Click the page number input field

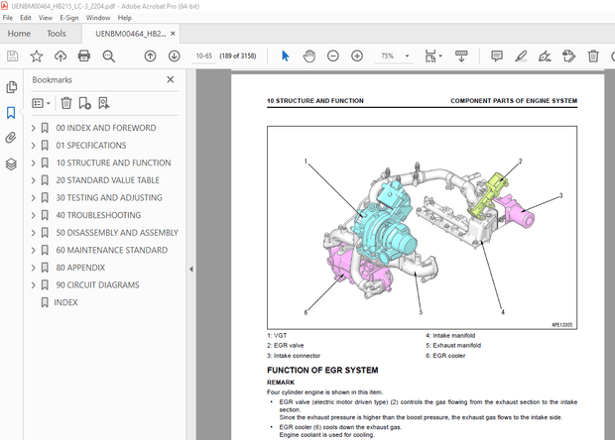pyautogui.click(x=204, y=56)
